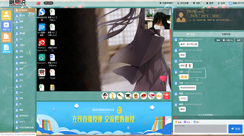Click the 融易说 EasyShuo logo
This screenshot has height=136, width=244.
(17, 3)
